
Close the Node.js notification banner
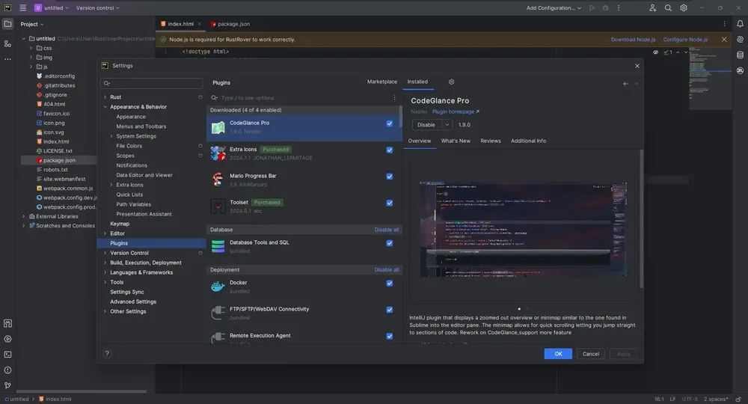click(x=724, y=40)
